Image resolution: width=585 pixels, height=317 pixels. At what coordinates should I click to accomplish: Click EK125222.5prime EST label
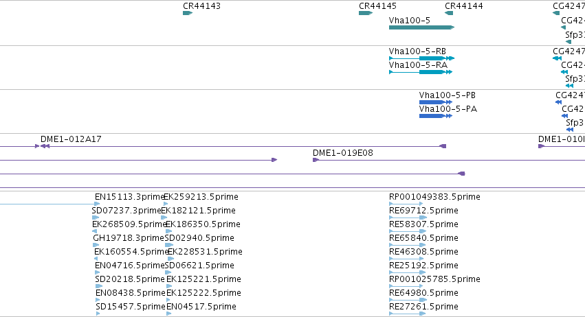[203, 293]
